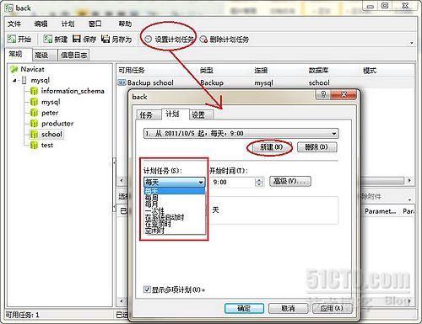The width and height of the screenshot is (422, 324).
Task: Open 设置计划任务 clock icon
Action: click(149, 39)
